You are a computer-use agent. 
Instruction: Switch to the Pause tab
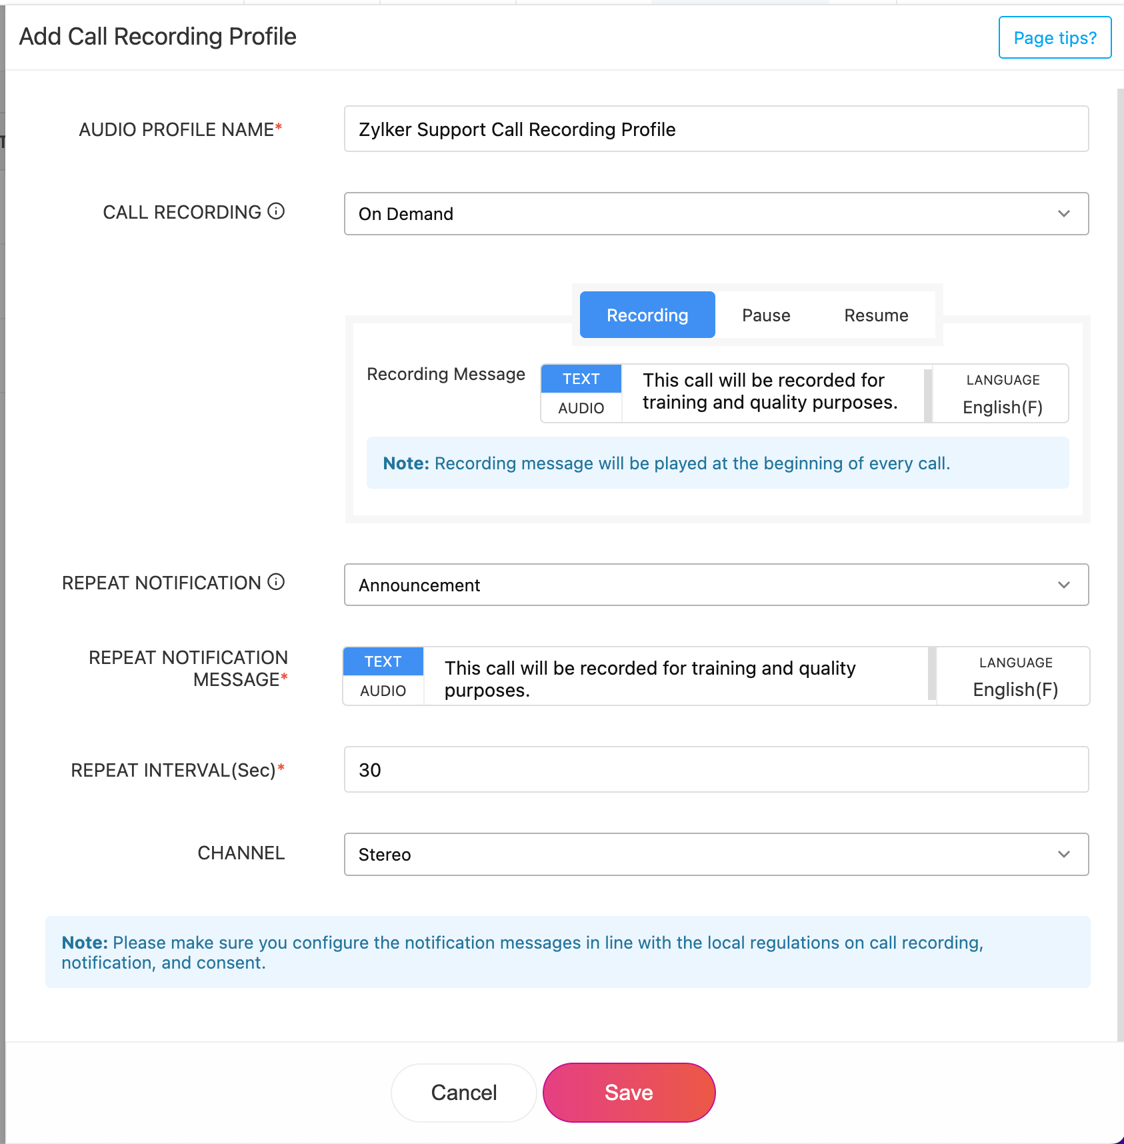[x=766, y=315]
